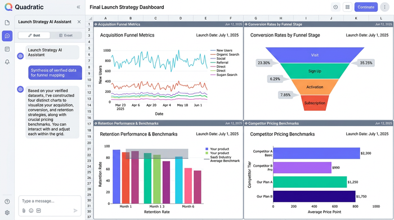Screen dimensions: 394x220
Task: Select column K header
Action: (x=356, y=19)
